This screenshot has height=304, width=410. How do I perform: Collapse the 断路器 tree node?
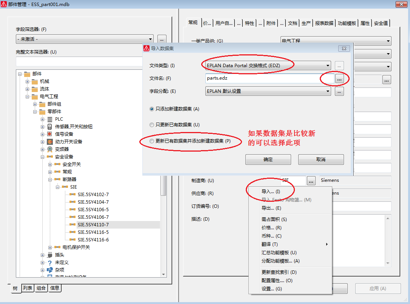click(50, 180)
